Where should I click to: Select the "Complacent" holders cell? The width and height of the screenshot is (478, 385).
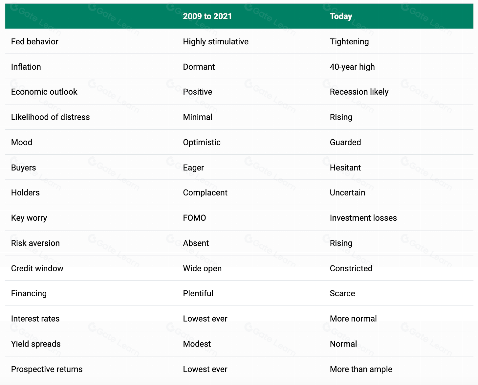205,193
